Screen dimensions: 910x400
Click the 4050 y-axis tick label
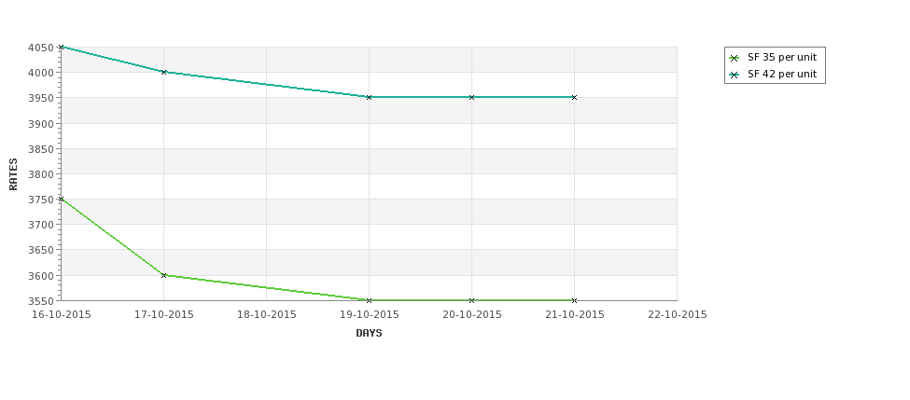coord(41,48)
